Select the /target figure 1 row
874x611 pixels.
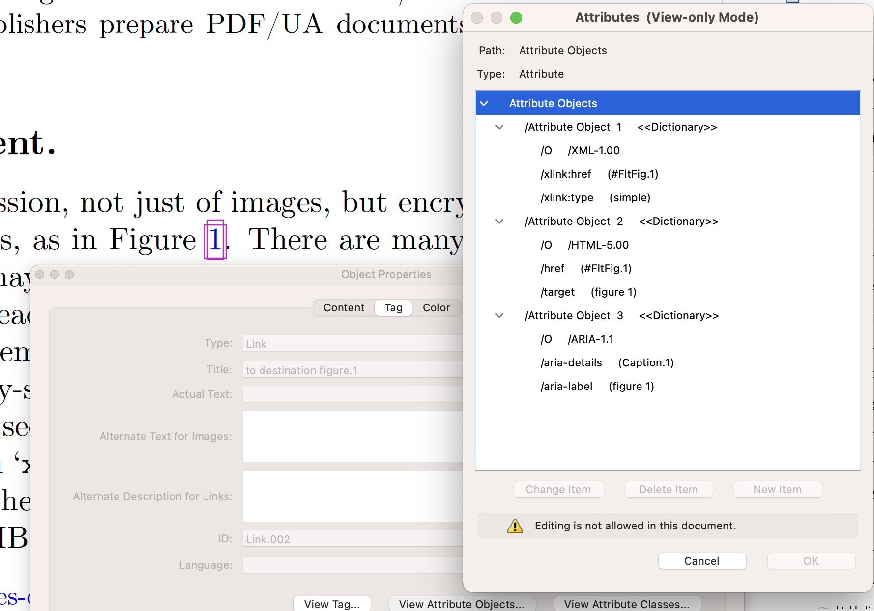588,292
